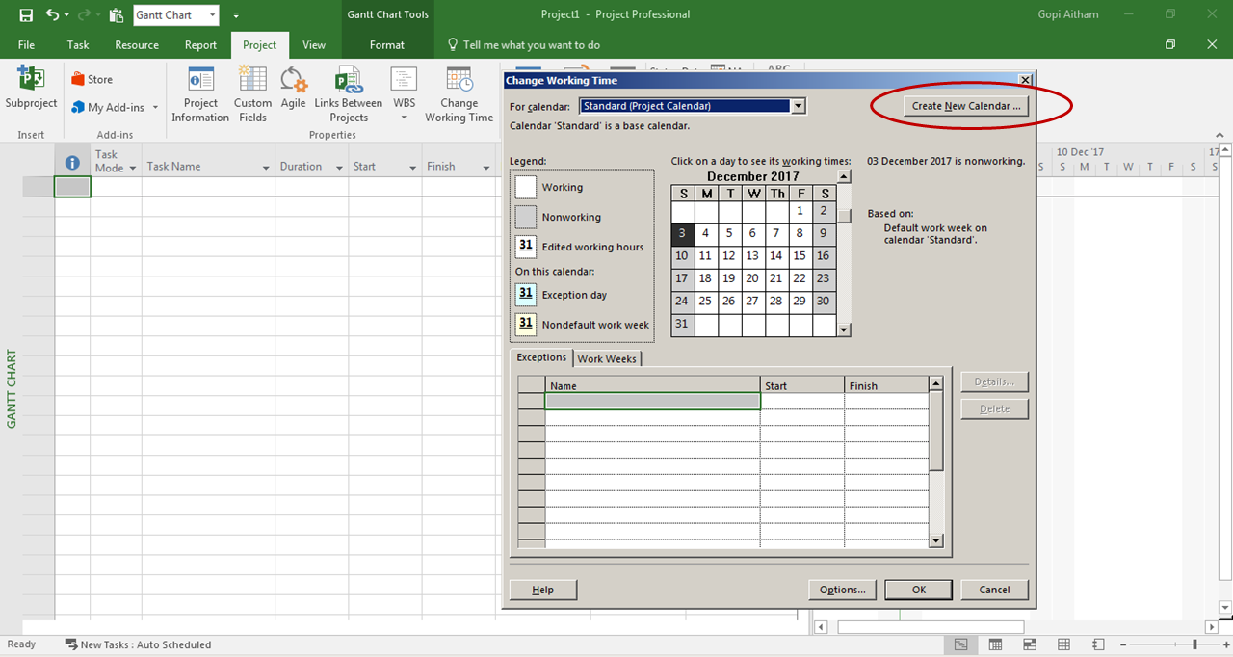
Task: Open Finish column filter dropdown
Action: coord(487,168)
